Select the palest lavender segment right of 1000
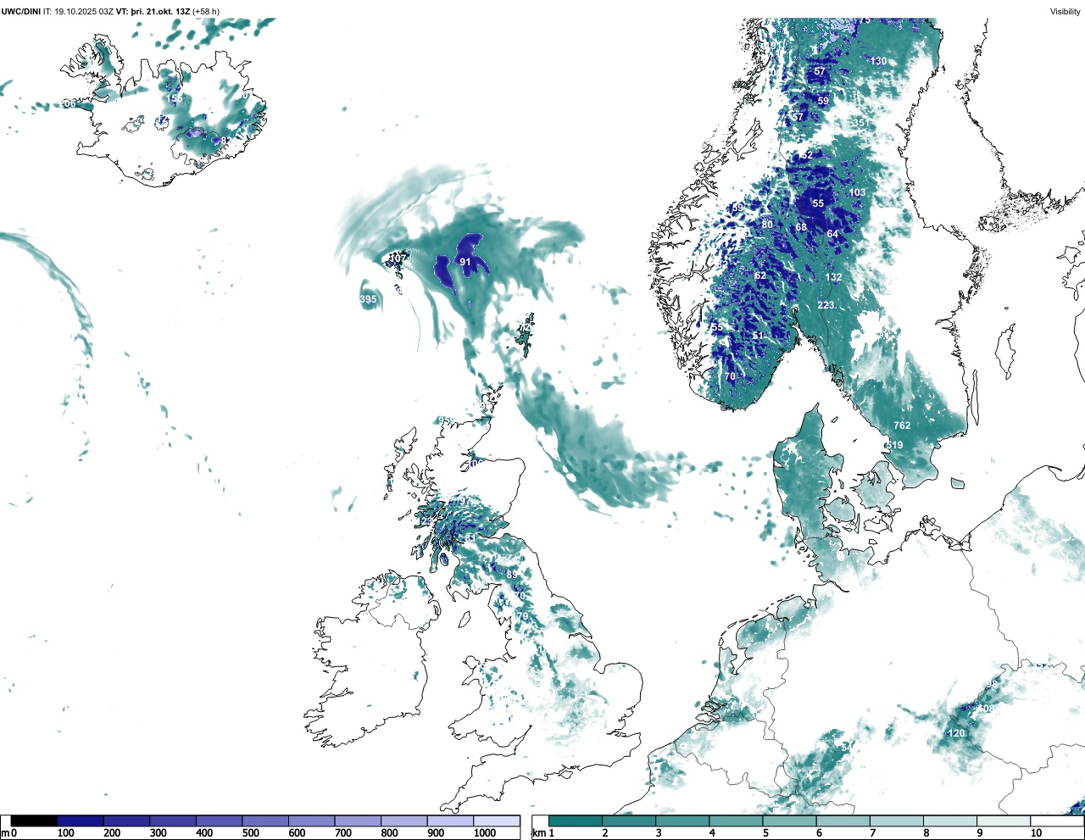This screenshot has width=1085, height=840. pyautogui.click(x=497, y=821)
